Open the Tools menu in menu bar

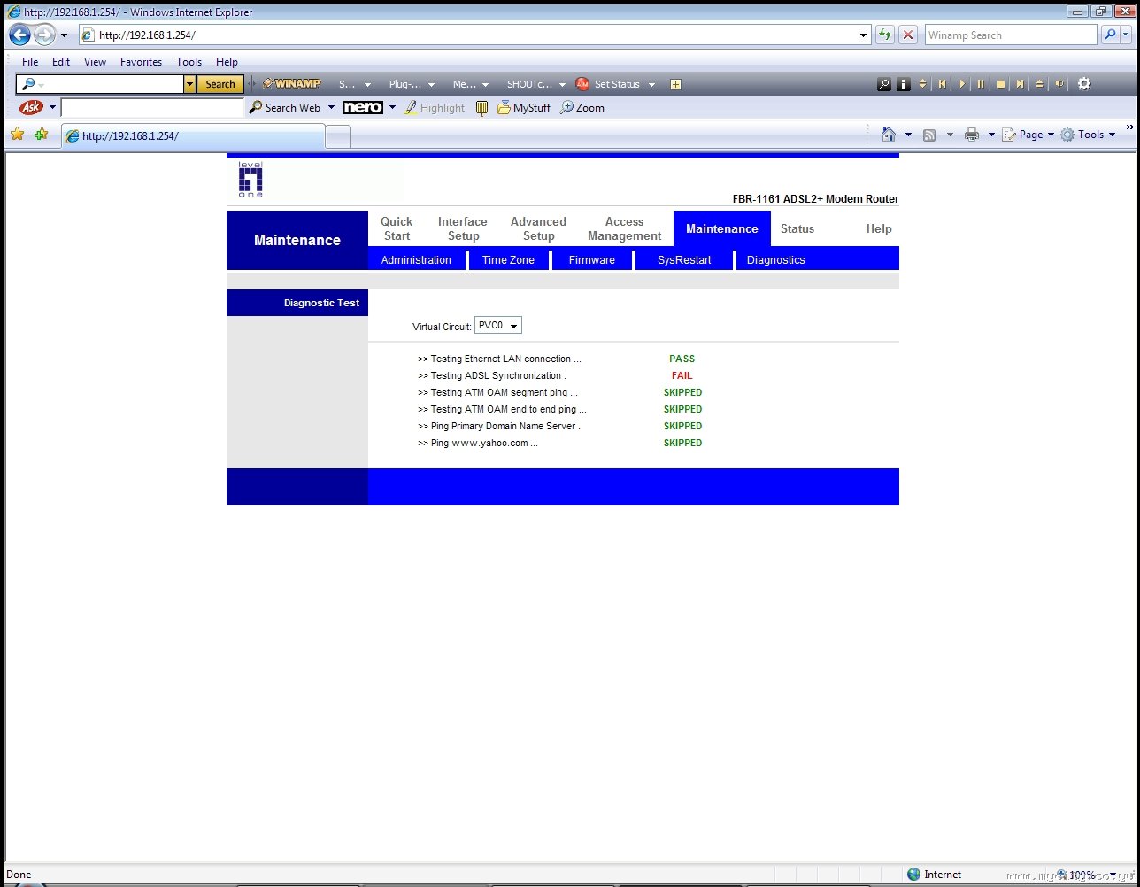(189, 62)
